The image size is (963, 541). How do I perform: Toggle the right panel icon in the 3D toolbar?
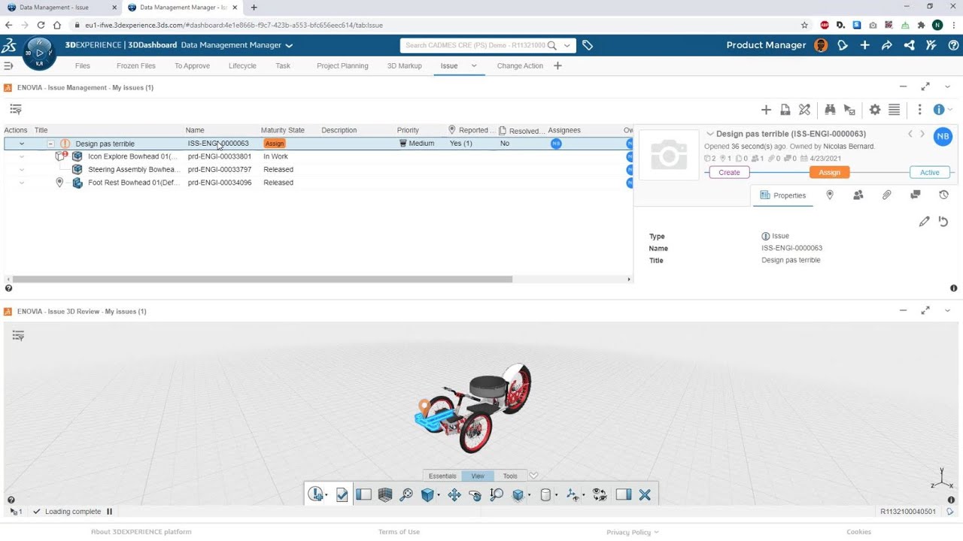pos(623,494)
